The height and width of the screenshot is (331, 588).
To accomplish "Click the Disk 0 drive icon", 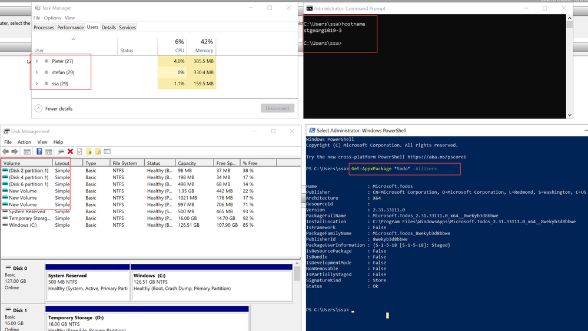I will [8, 268].
